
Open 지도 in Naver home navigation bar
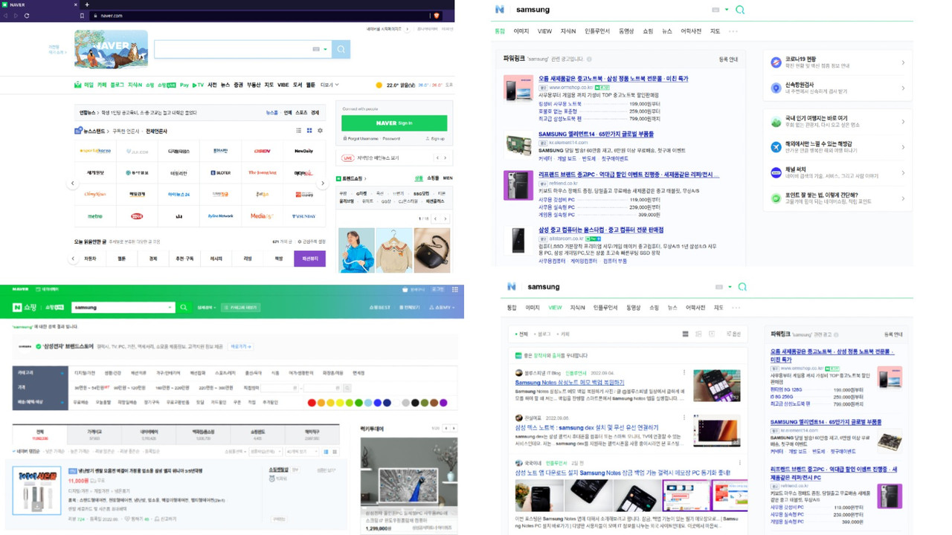[x=269, y=85]
